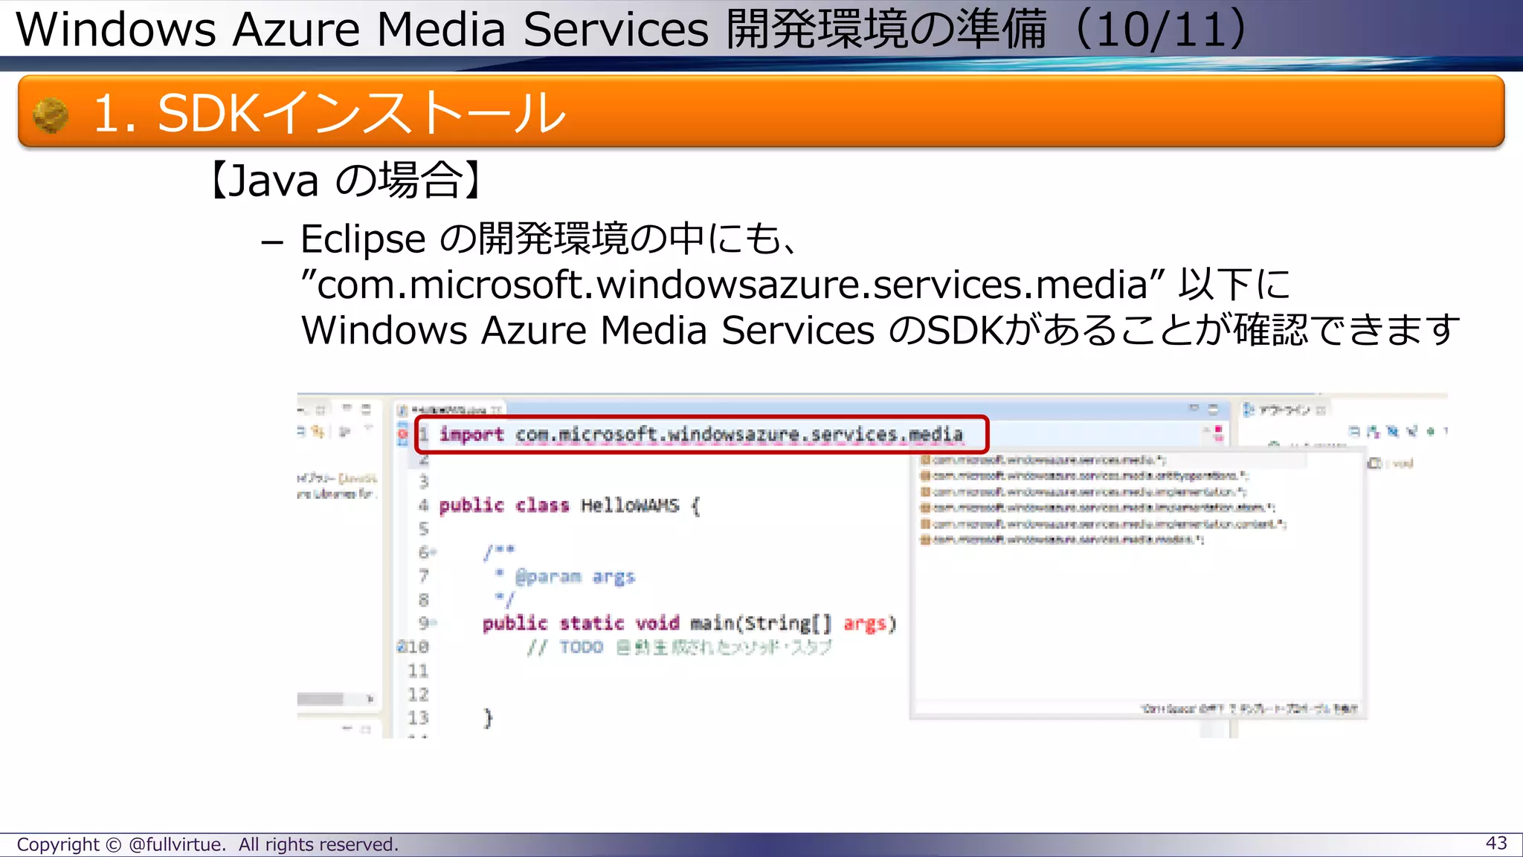Close the Outline view tab

[1321, 410]
